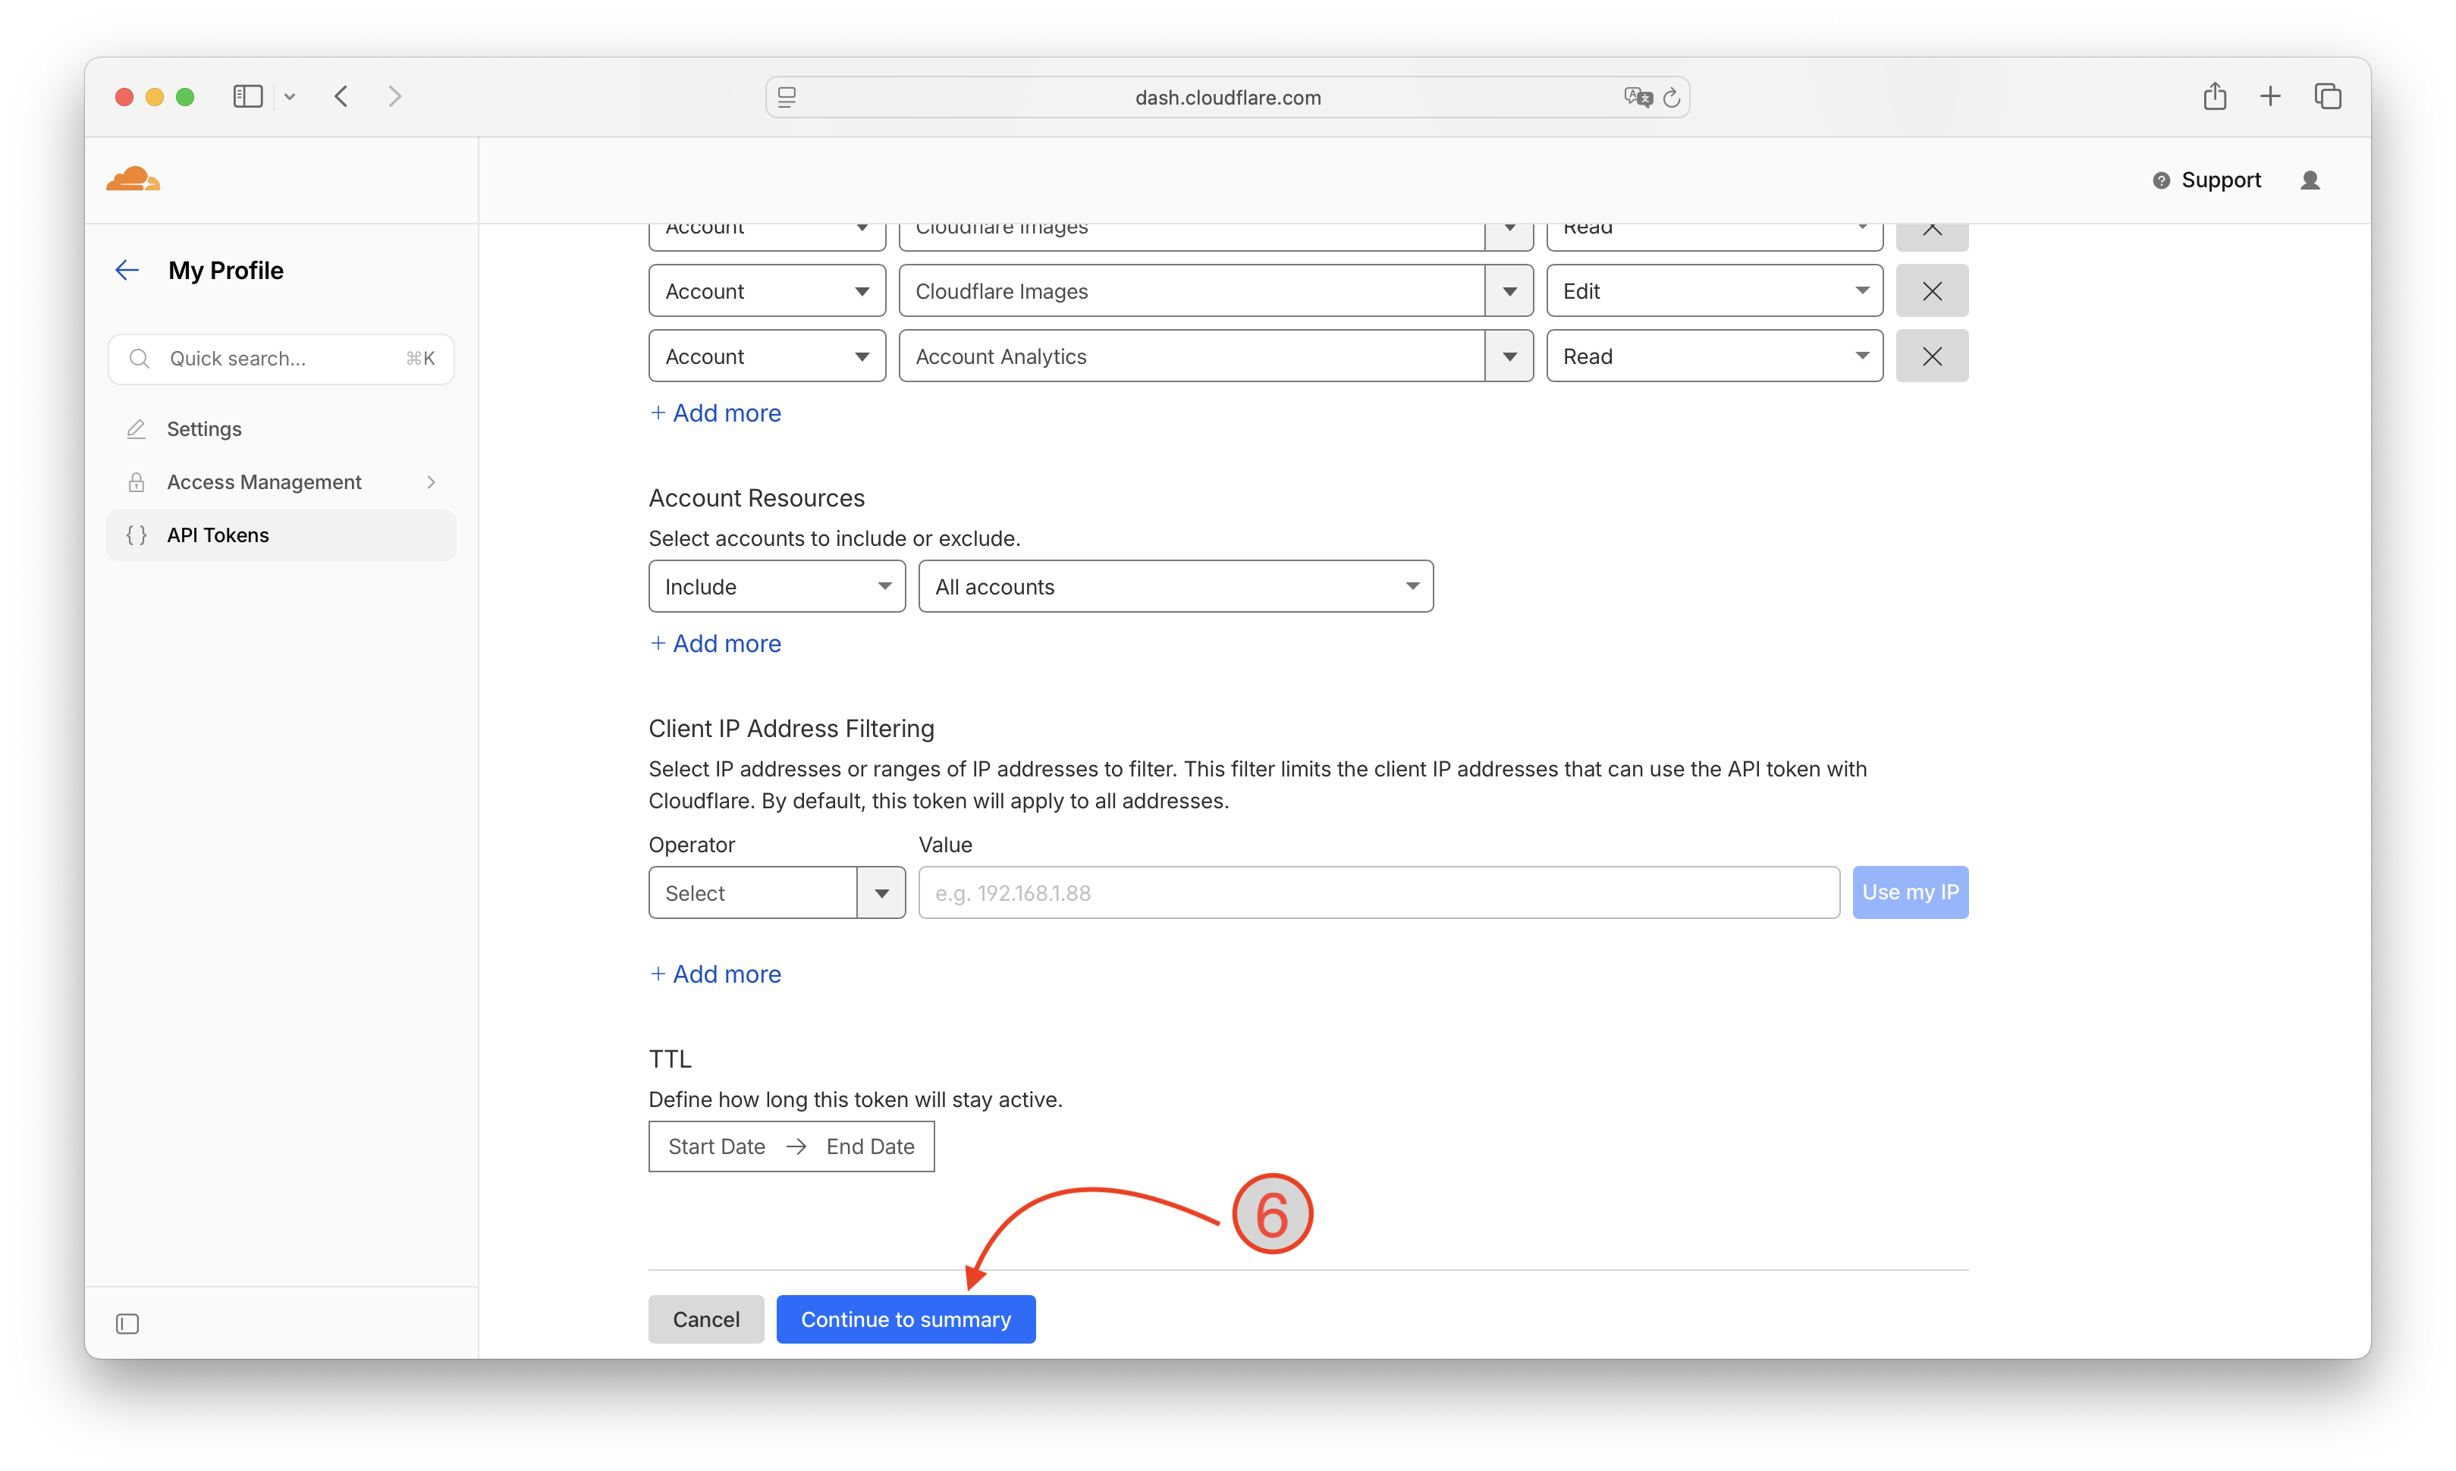Open API Tokens in the sidebar
The width and height of the screenshot is (2456, 1471).
281,535
